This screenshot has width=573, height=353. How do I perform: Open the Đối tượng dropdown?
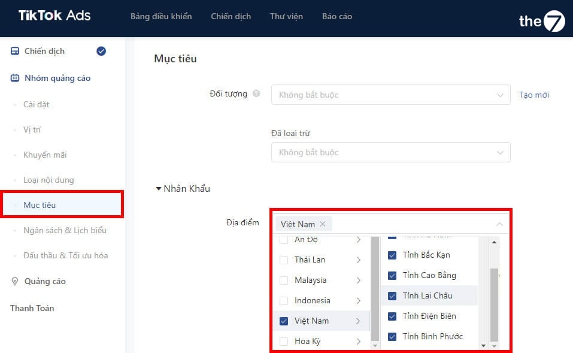[390, 95]
